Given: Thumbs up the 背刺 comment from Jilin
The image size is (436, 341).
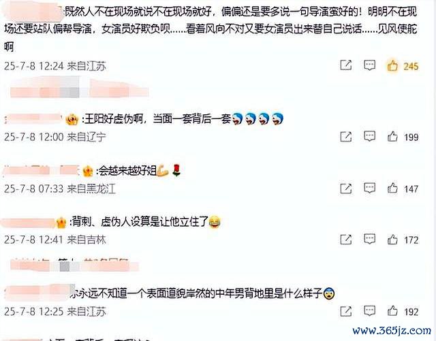Looking at the screenshot, I should 392,240.
